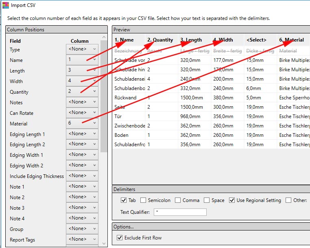
Task: Enable the Other delimiter checkbox
Action: pos(288,200)
